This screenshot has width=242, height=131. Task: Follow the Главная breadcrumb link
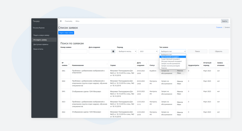[x=219, y=27]
